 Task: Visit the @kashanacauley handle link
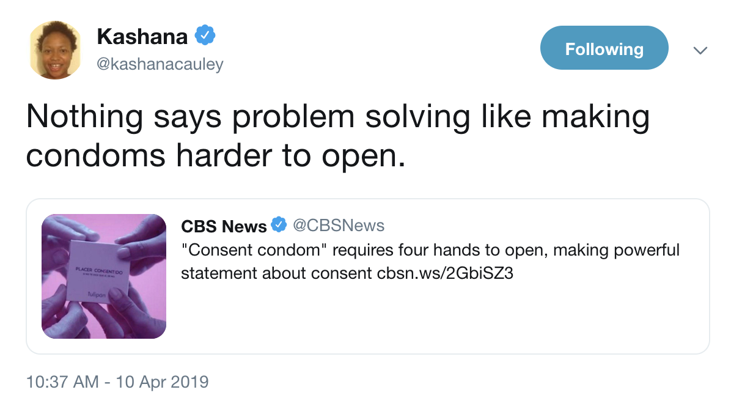160,64
